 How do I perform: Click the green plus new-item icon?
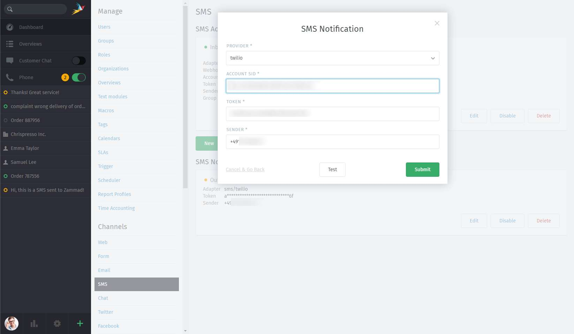pos(80,324)
